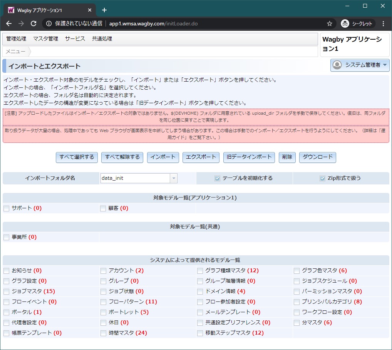Click the システム管理者 user avatar icon
Screen dimensions: 392x350
point(337,65)
